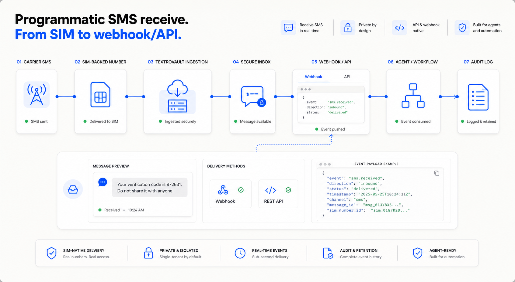Click "Complete event history." text
The width and height of the screenshot is (515, 282).
361,257
